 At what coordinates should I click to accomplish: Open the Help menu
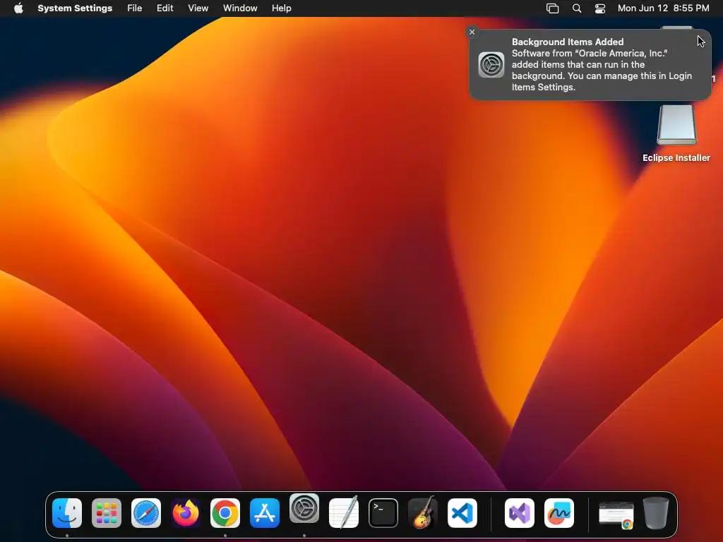coord(281,8)
